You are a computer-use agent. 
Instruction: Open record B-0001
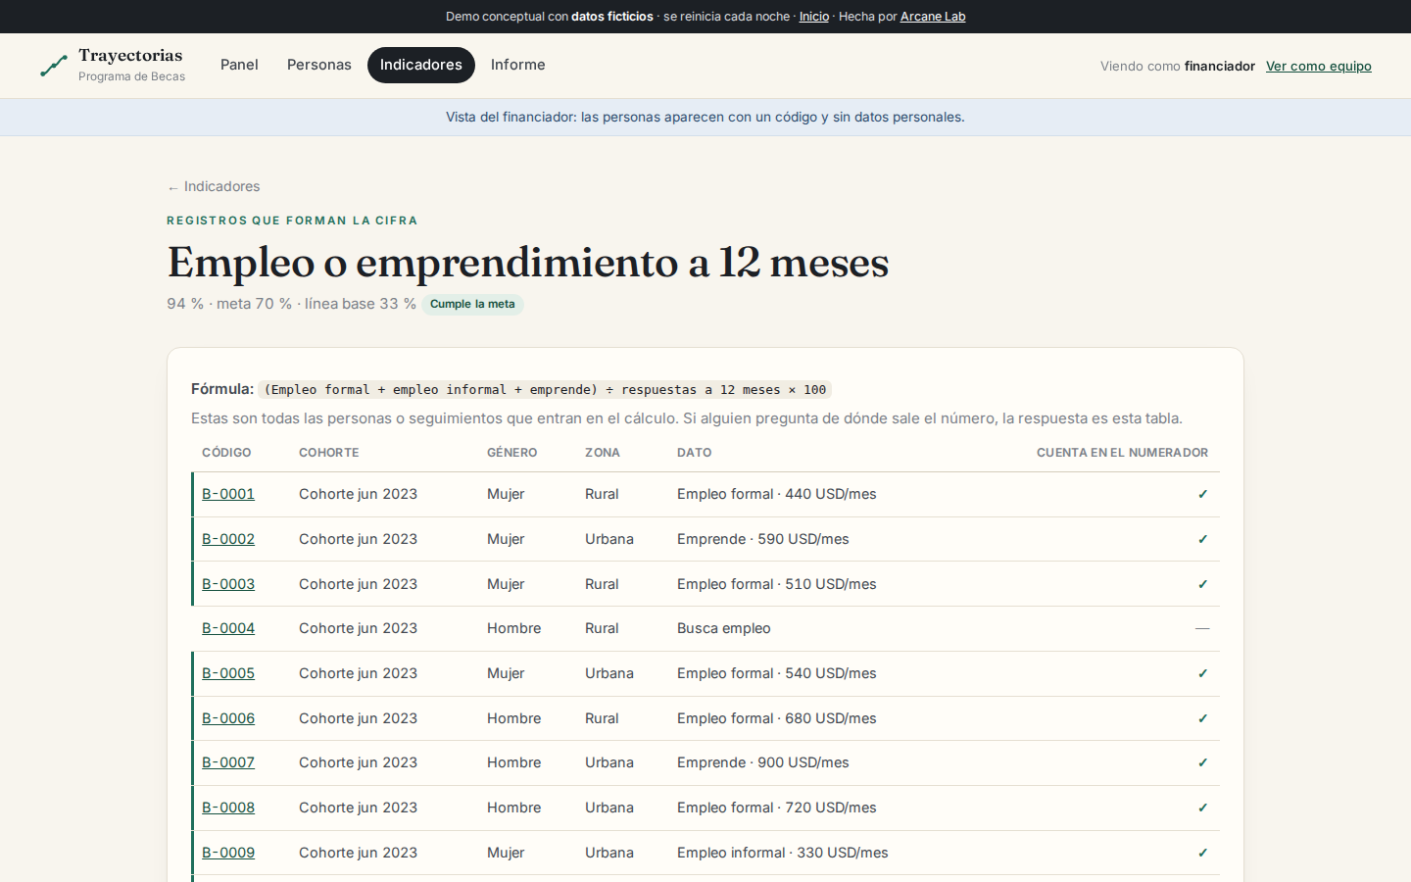[228, 494]
